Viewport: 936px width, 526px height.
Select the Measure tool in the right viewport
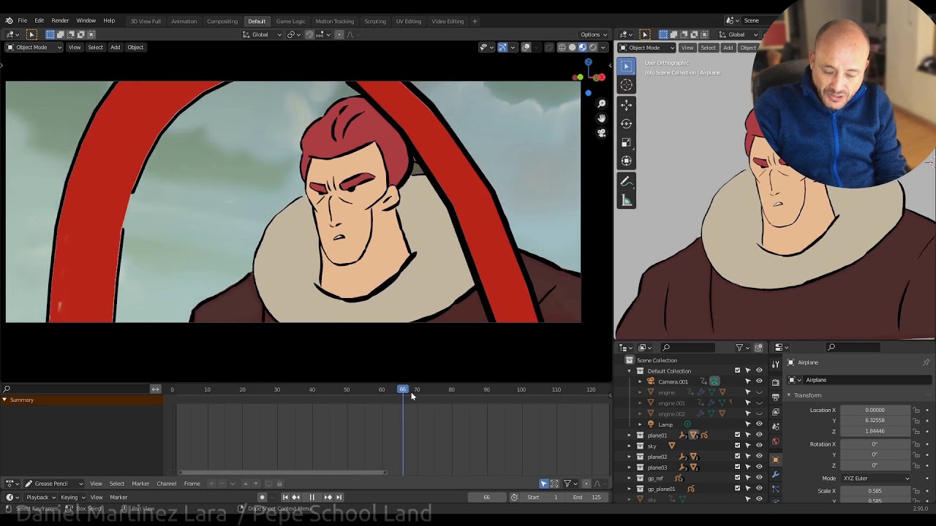(627, 200)
